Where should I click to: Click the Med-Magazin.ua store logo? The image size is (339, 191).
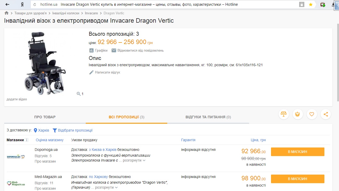point(16,183)
